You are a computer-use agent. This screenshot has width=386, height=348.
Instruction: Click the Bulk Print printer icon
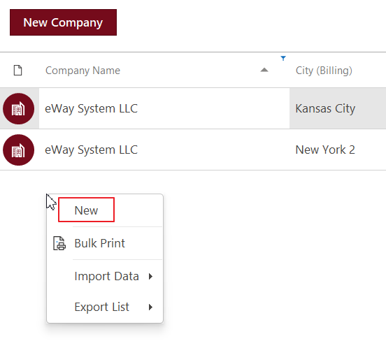[59, 243]
